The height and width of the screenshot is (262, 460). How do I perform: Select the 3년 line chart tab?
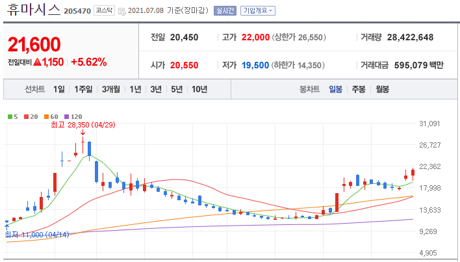coord(156,89)
